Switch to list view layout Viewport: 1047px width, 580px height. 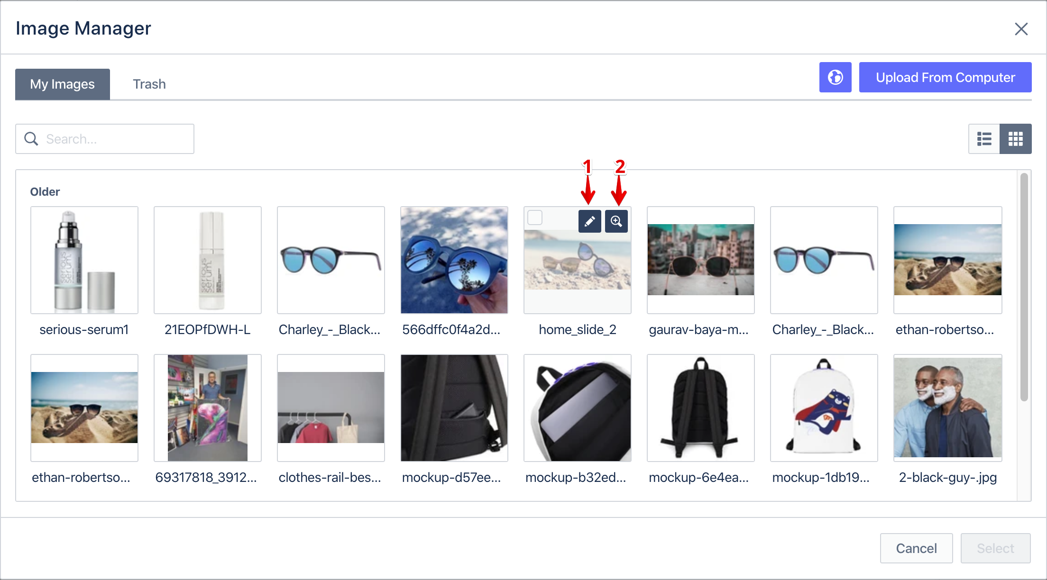(x=984, y=139)
